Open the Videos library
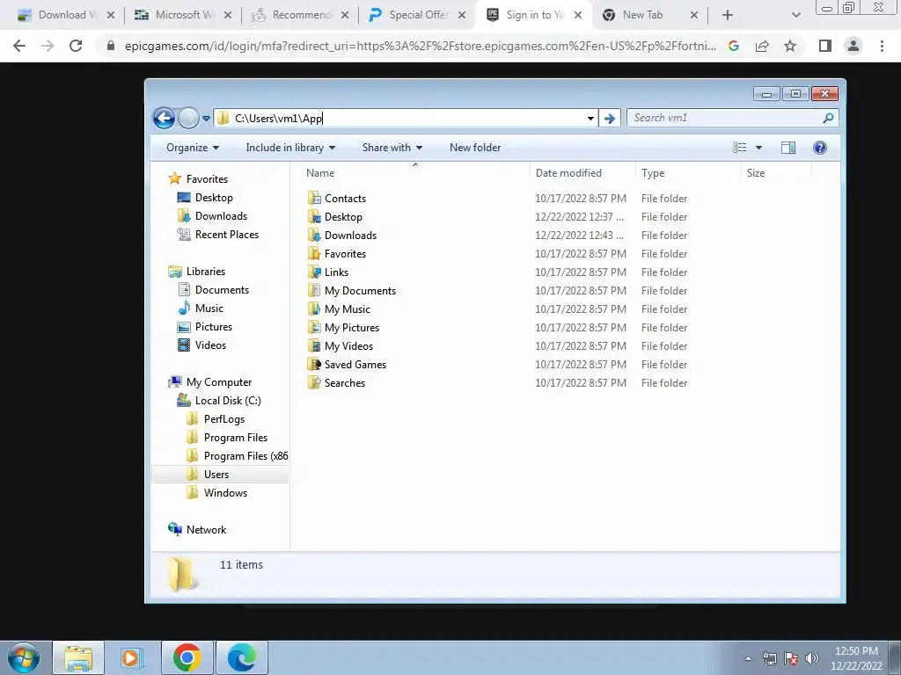The width and height of the screenshot is (901, 675). [x=210, y=345]
